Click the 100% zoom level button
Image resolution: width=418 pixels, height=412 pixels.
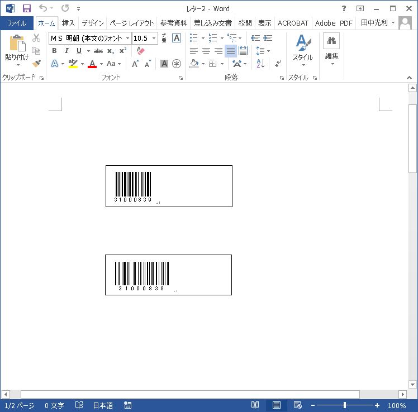pos(397,405)
